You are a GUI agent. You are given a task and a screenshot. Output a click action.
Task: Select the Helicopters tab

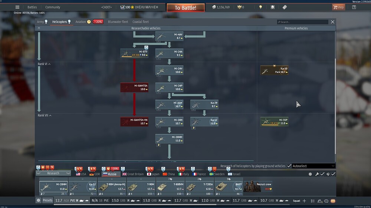pyautogui.click(x=61, y=22)
